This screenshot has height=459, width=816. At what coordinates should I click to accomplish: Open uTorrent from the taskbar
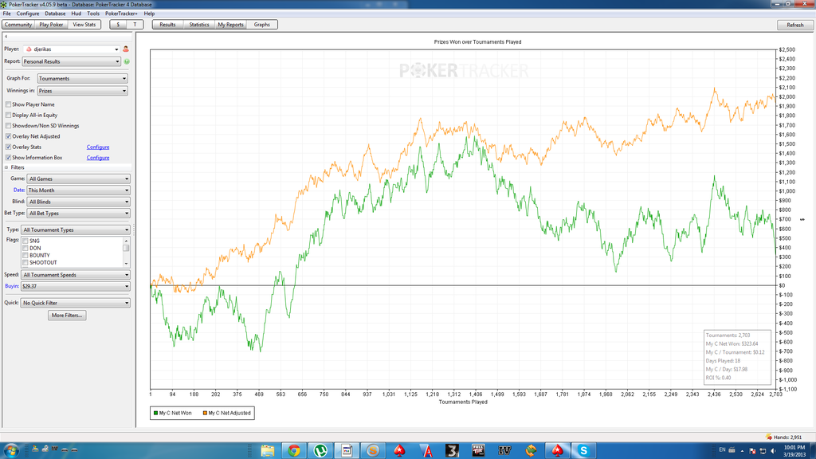pyautogui.click(x=320, y=451)
